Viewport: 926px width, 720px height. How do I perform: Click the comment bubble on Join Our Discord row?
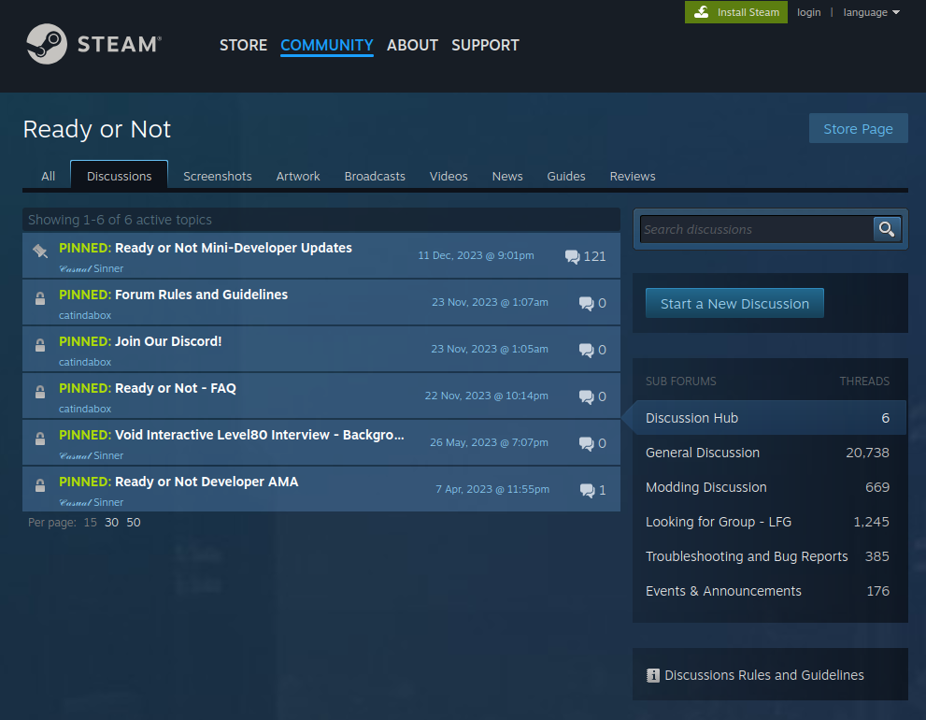pyautogui.click(x=587, y=350)
